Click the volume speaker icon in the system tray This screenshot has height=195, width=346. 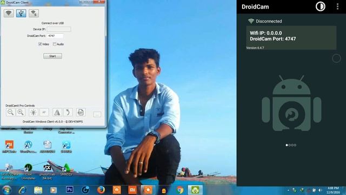pos(320,190)
